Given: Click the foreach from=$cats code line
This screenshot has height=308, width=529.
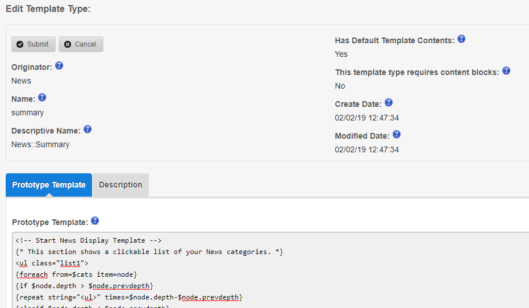Looking at the screenshot, I should pos(76,274).
